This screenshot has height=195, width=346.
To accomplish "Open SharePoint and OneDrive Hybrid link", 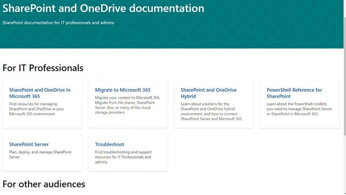I will (x=209, y=93).
